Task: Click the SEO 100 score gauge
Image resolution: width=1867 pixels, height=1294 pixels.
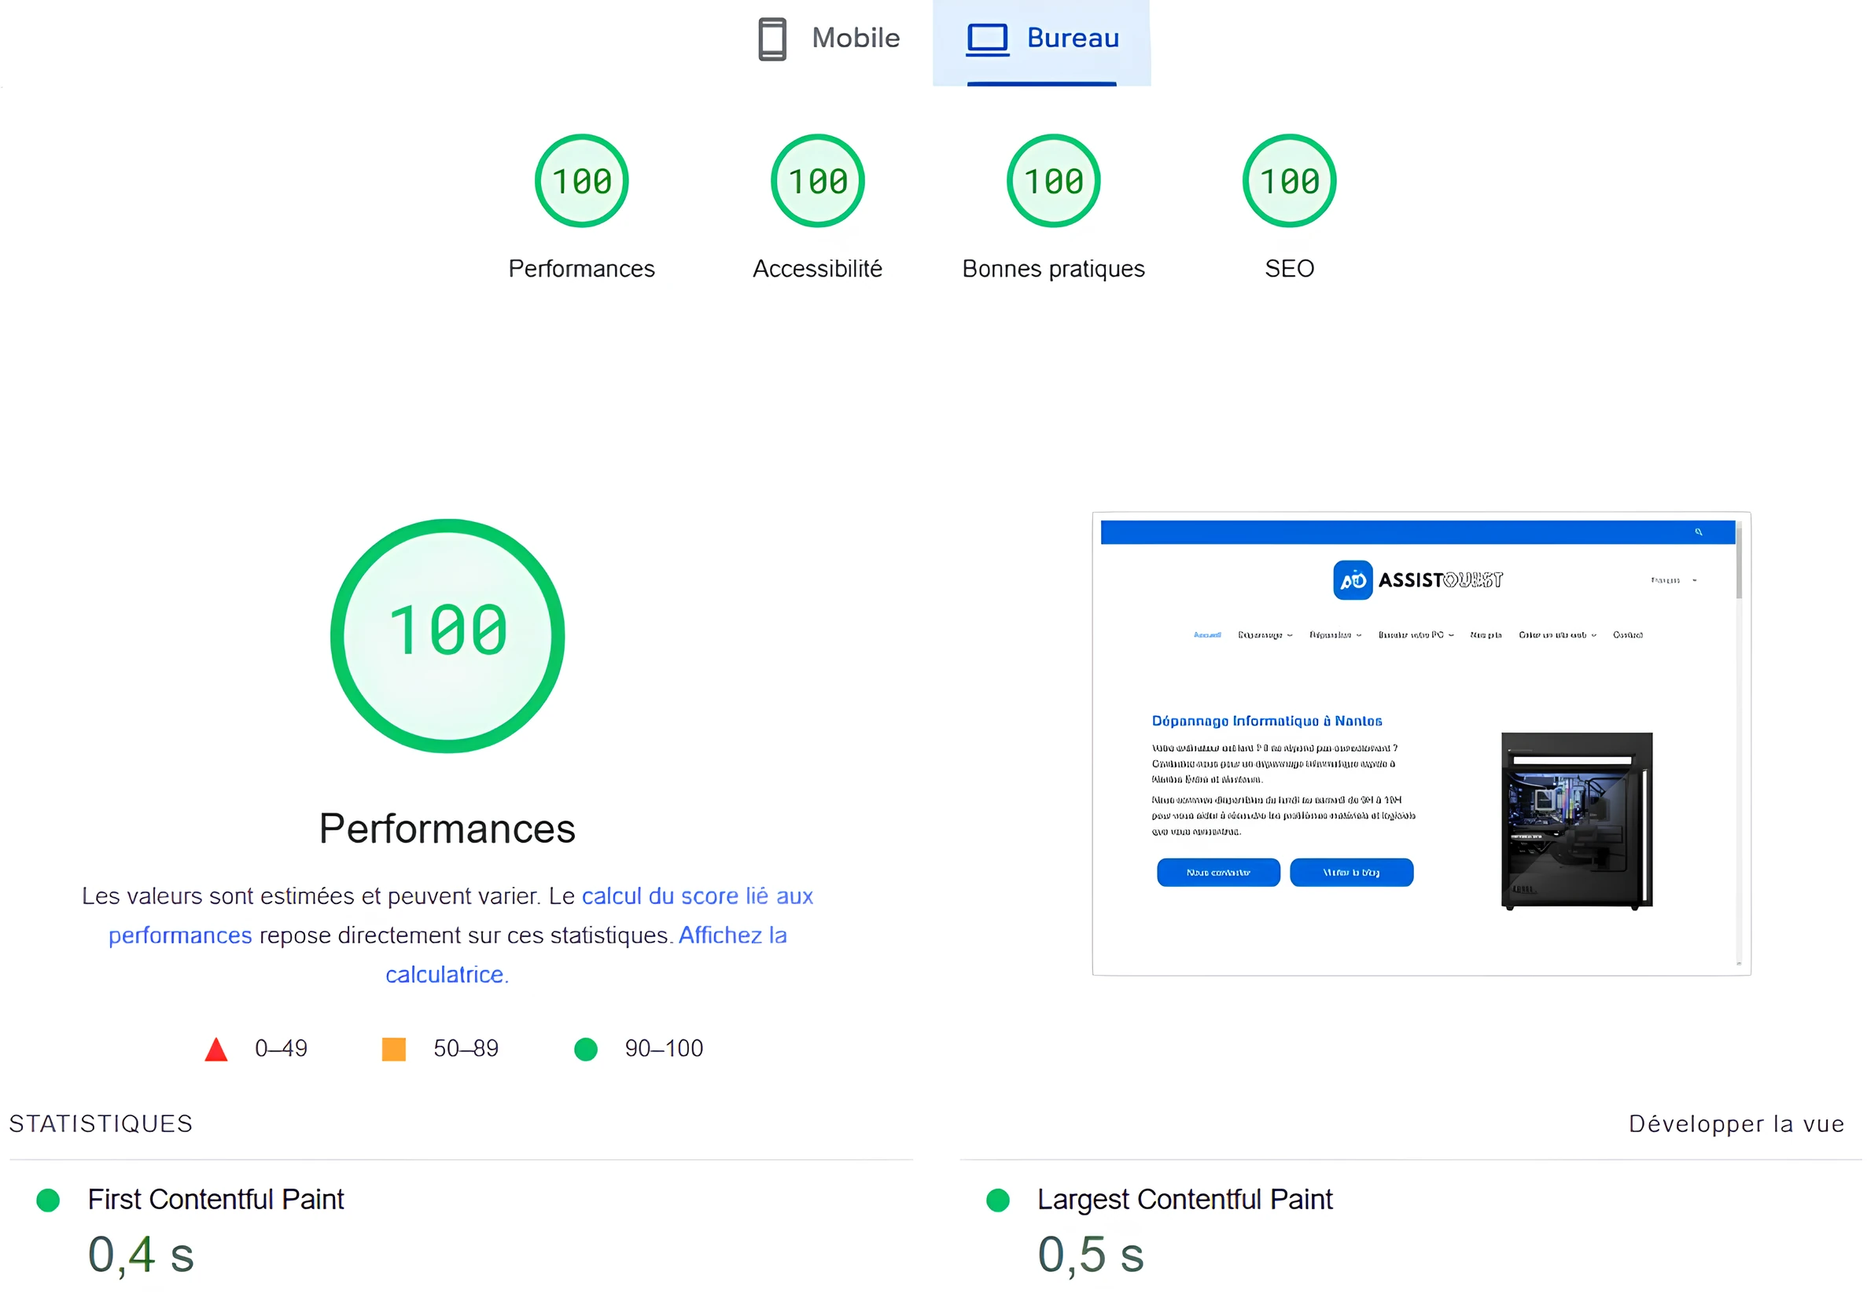Action: point(1289,181)
